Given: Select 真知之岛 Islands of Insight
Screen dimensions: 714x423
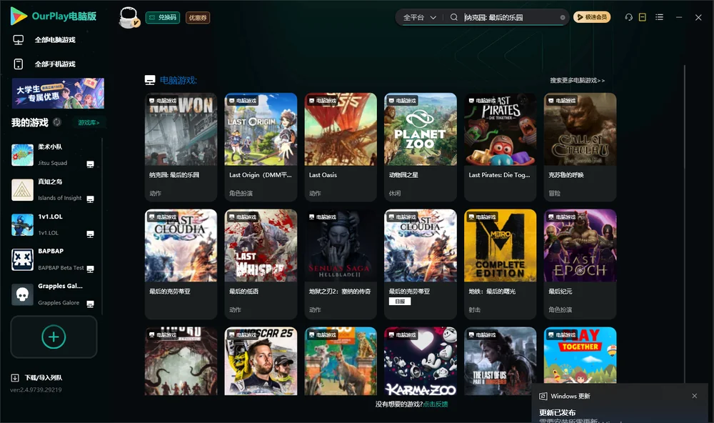Looking at the screenshot, I should [x=54, y=189].
